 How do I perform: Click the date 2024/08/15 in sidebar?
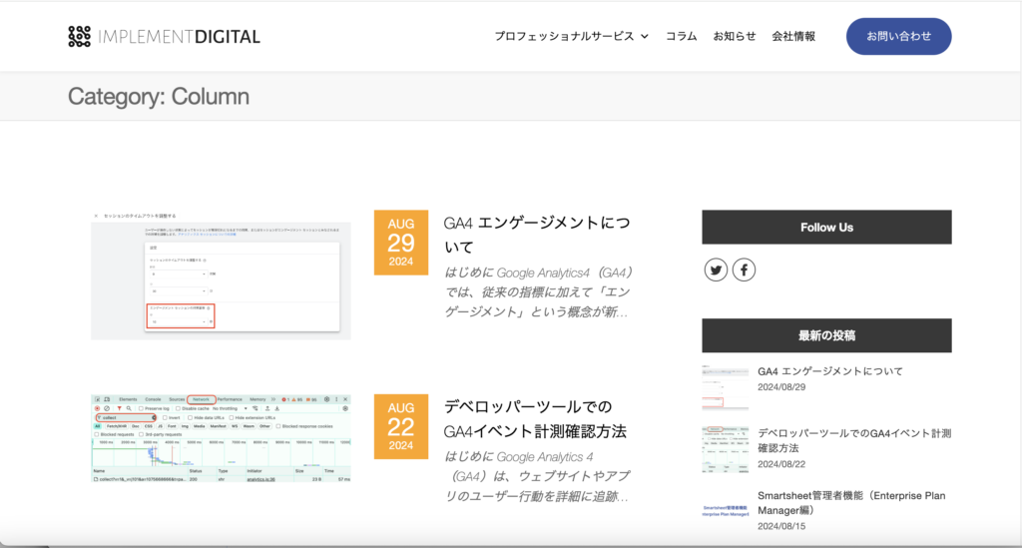click(x=781, y=526)
